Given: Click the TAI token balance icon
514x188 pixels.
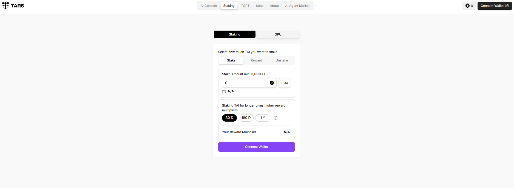Looking at the screenshot, I should 467,6.
